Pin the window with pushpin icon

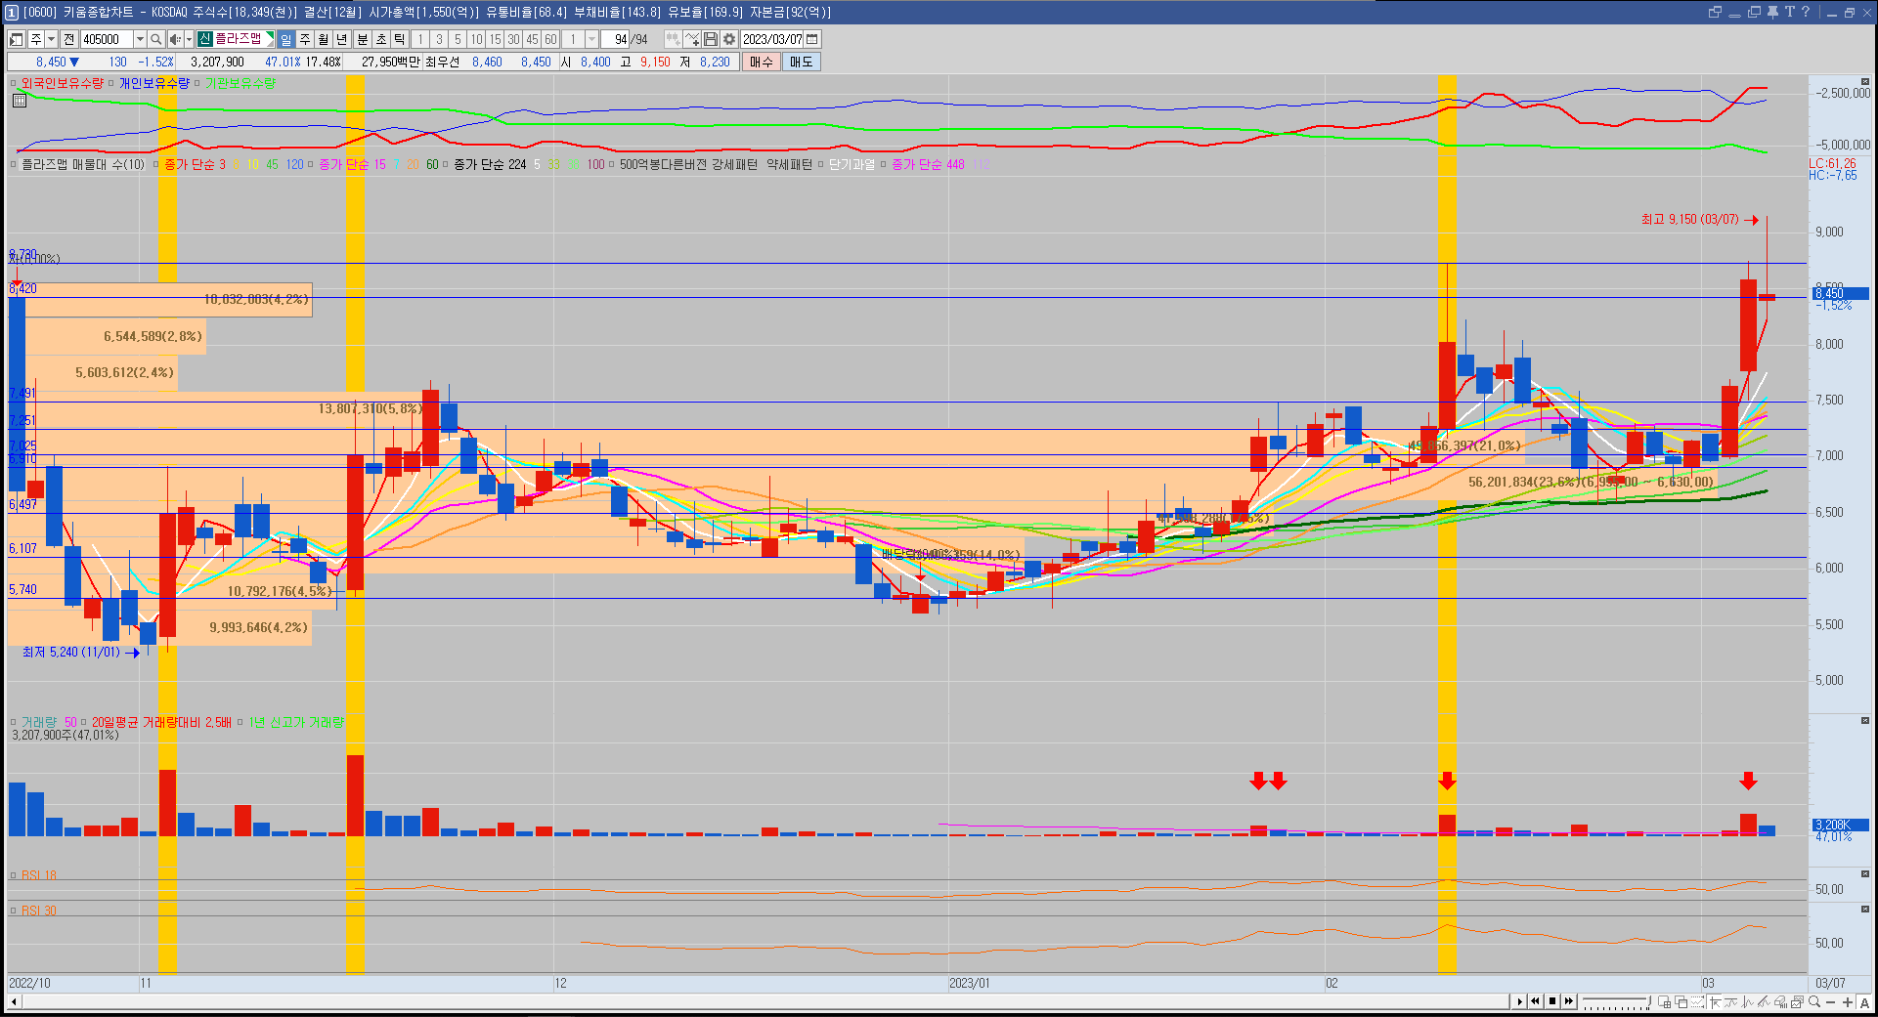tap(1772, 12)
